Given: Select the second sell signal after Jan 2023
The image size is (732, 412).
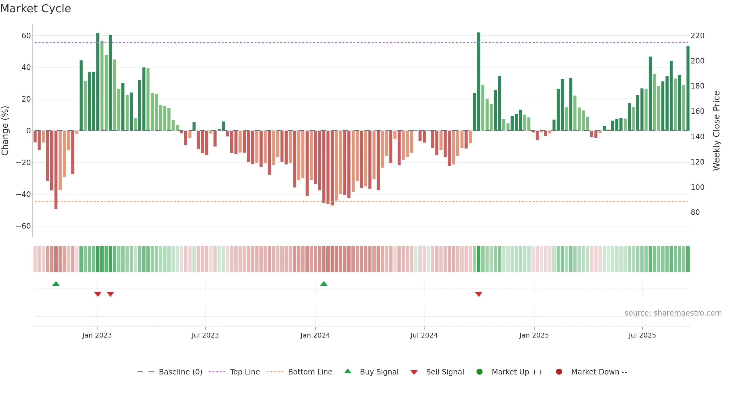Looking at the screenshot, I should pyautogui.click(x=110, y=294).
